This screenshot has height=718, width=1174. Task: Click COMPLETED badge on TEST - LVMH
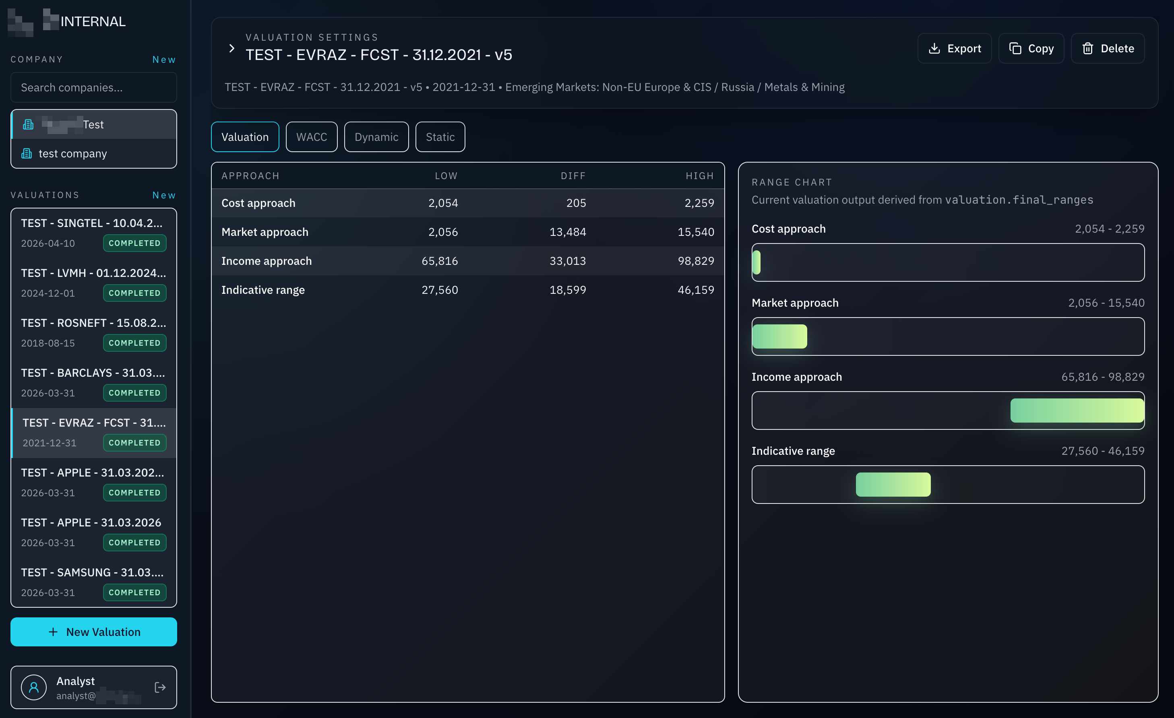[134, 293]
